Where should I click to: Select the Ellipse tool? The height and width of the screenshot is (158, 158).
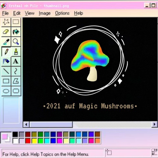[x=6, y=91]
